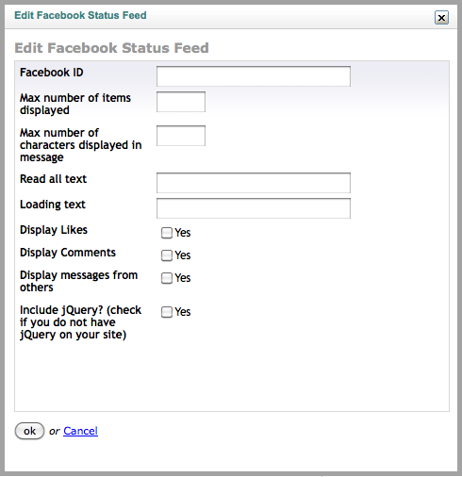Screen dimensions: 462x477
Task: Focus the max characters in message field
Action: (x=181, y=136)
